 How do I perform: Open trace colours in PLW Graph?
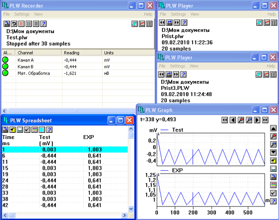coord(273,185)
